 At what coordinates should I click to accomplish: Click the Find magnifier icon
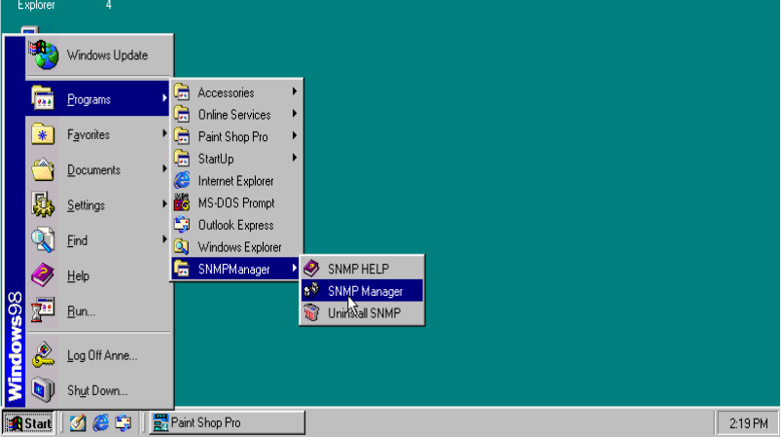[43, 240]
